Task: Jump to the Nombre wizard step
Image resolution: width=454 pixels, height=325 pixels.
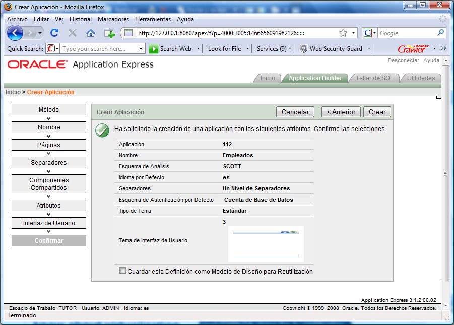Action: pos(49,127)
